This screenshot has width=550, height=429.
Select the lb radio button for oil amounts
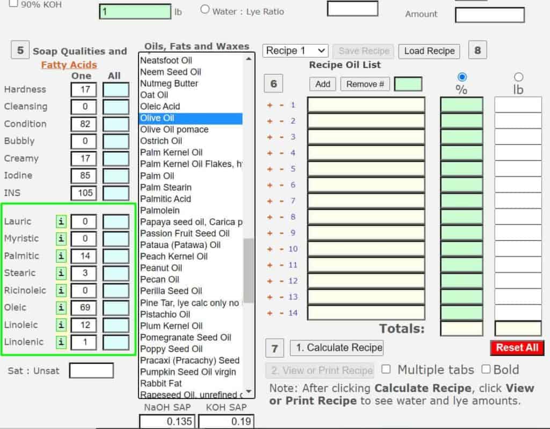518,77
